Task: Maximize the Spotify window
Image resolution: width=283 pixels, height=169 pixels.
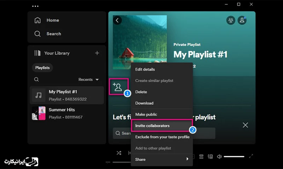Action: (238, 4)
